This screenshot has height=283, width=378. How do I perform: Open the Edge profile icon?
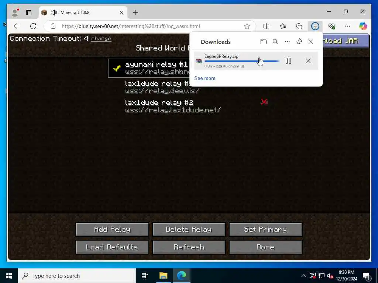[x=16, y=13]
